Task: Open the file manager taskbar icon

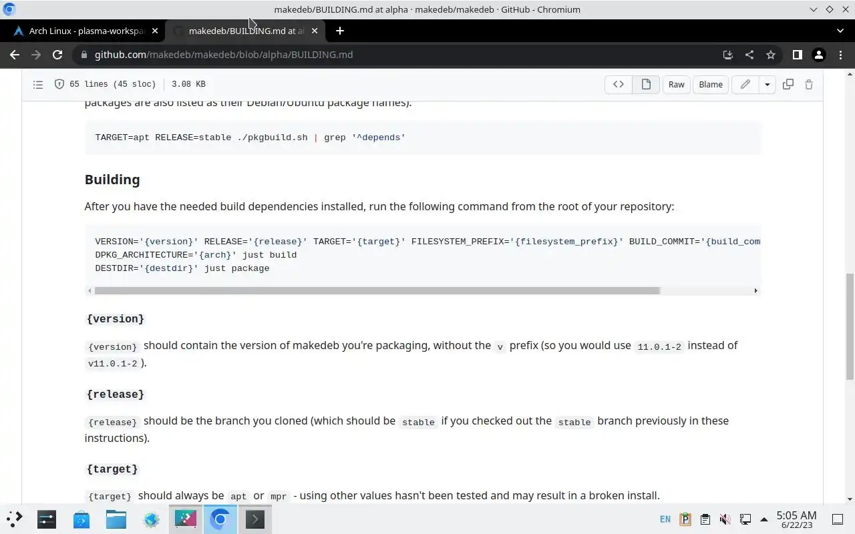Action: [x=116, y=519]
